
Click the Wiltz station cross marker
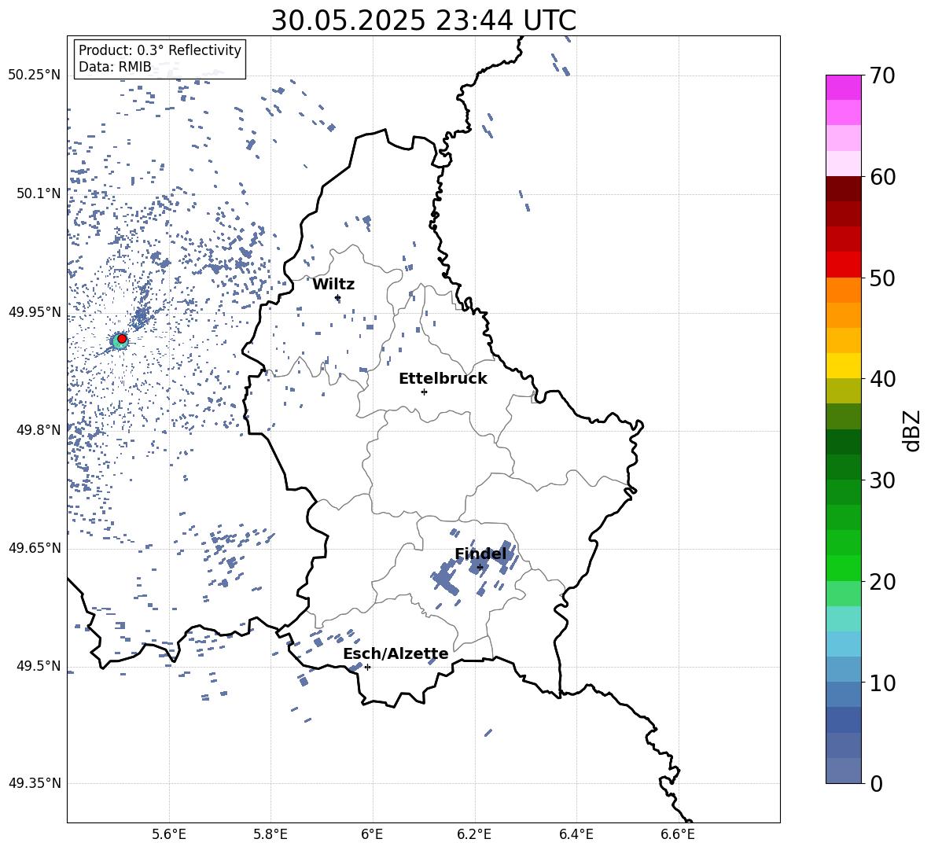tap(338, 298)
